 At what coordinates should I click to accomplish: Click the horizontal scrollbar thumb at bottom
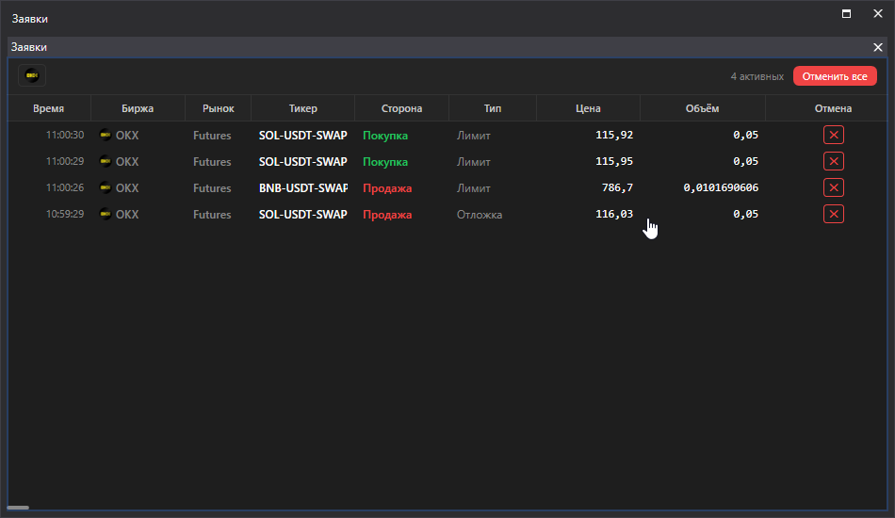18,507
